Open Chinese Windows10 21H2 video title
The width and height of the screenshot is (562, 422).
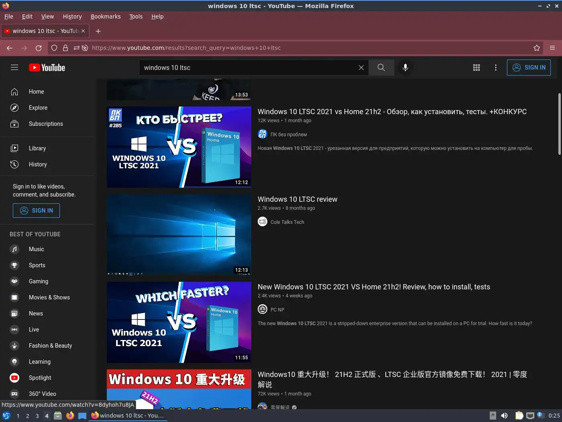(392, 379)
